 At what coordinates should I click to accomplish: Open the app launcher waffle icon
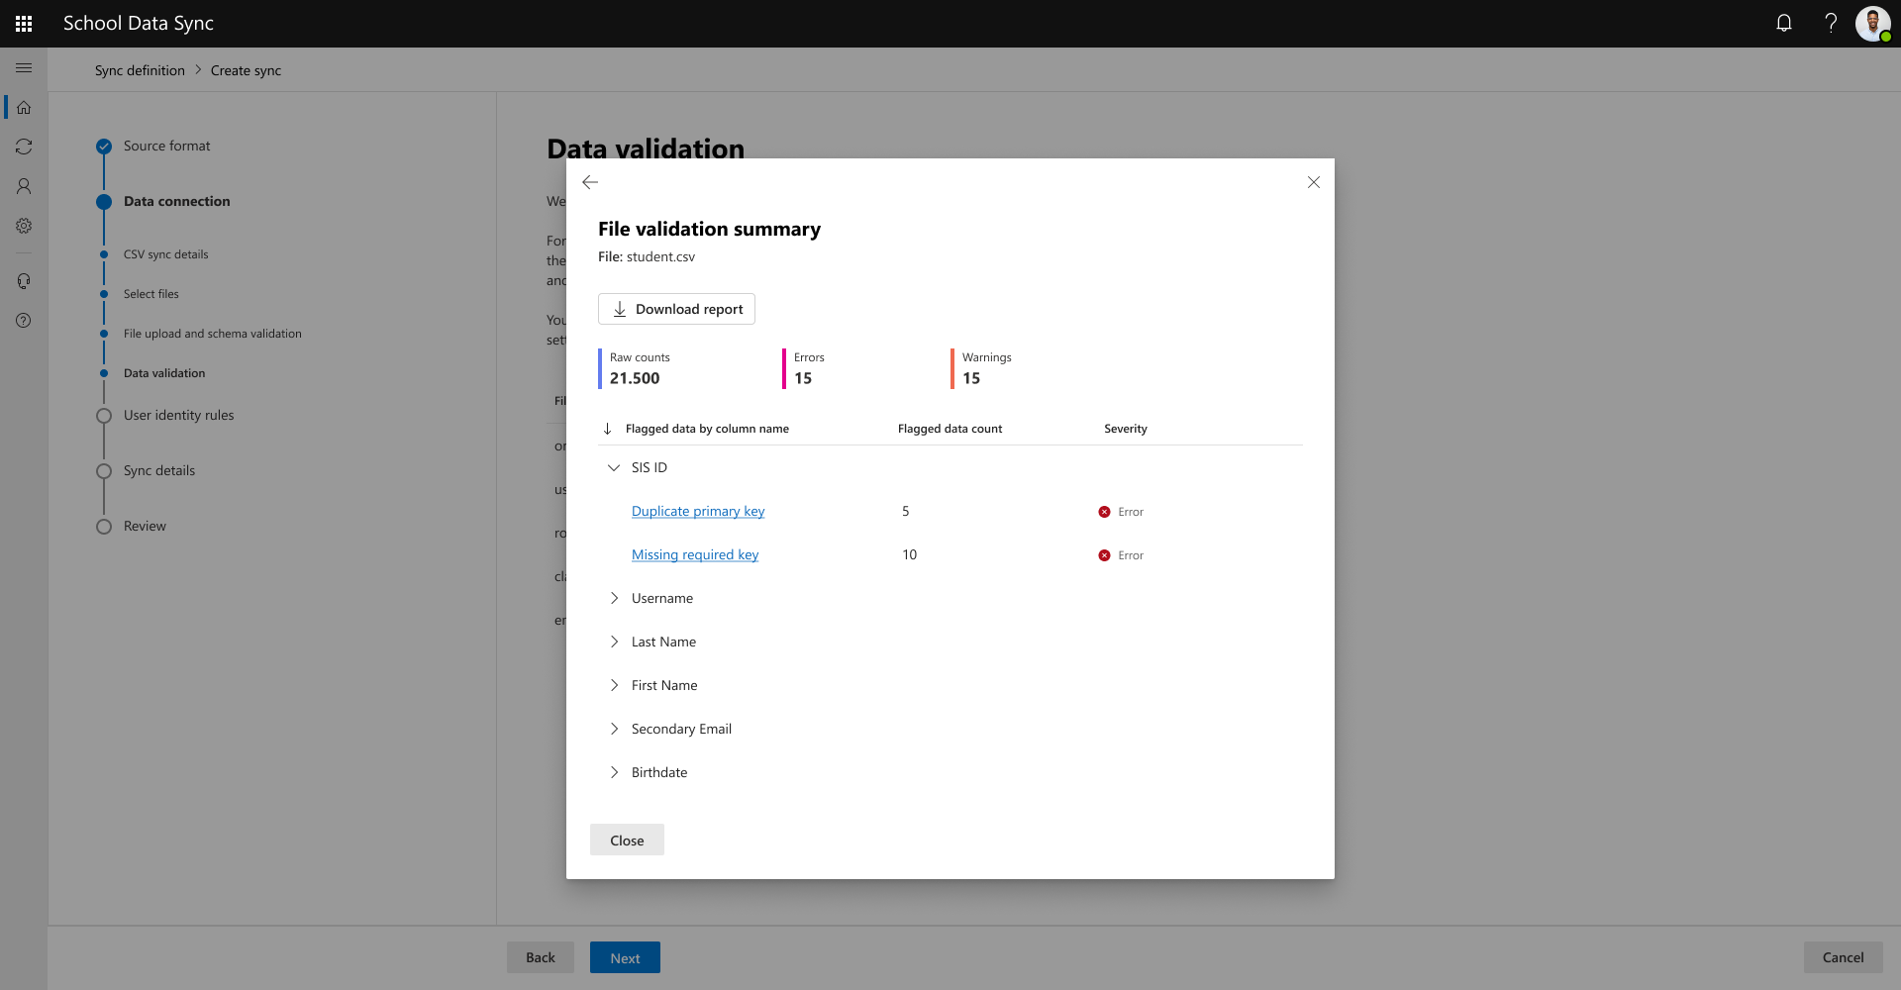point(24,24)
